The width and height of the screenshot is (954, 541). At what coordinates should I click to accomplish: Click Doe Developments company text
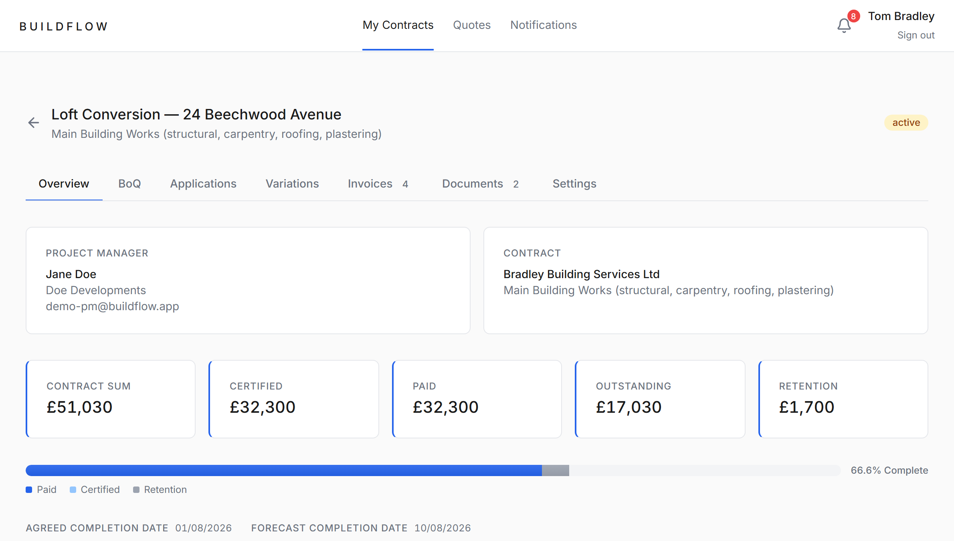click(96, 290)
